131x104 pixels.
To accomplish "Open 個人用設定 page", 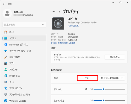I will (x=24, y=57).
